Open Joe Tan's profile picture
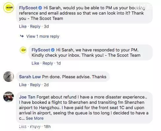The image size is (161, 131). click(9, 97)
